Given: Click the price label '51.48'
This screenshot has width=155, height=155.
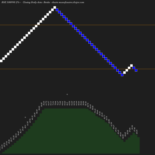Looking at the screenshot, I should (x=95, y=111).
